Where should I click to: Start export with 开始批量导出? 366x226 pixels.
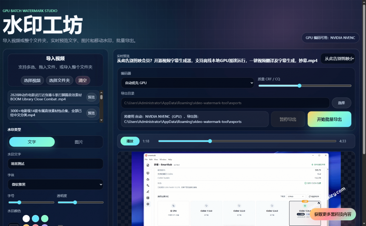pos(329,119)
